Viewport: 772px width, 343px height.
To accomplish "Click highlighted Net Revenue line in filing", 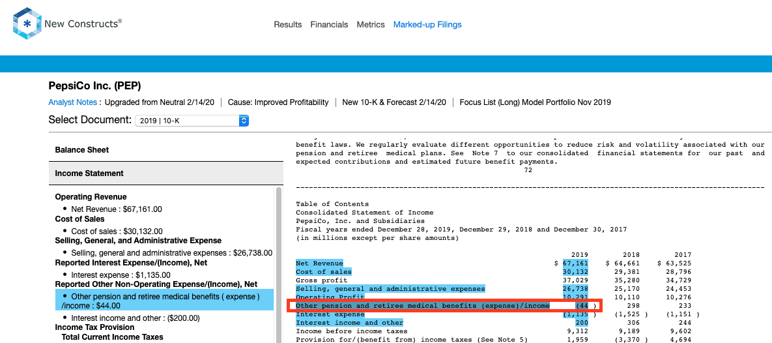I will (x=319, y=263).
